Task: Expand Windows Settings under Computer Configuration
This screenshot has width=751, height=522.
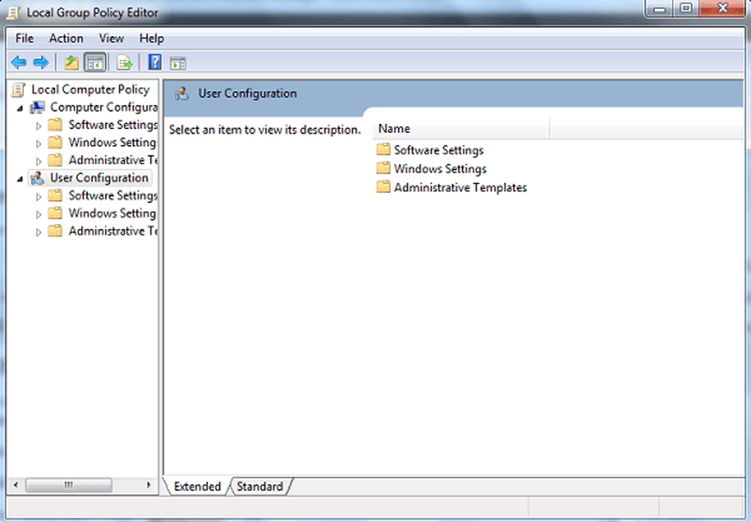Action: coord(38,142)
